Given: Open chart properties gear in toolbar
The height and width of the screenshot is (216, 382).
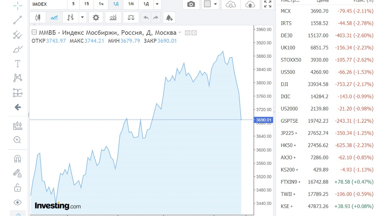Looking at the screenshot, I should [x=96, y=18].
